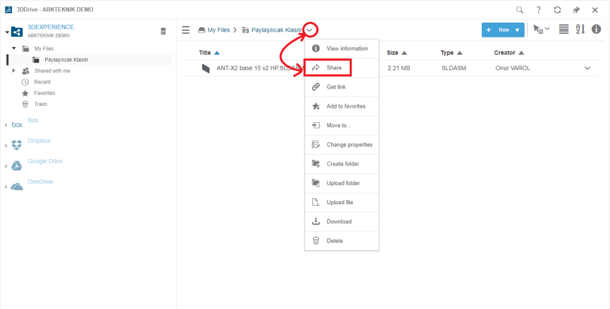Click the storage database icon
610x309 pixels.
163,31
